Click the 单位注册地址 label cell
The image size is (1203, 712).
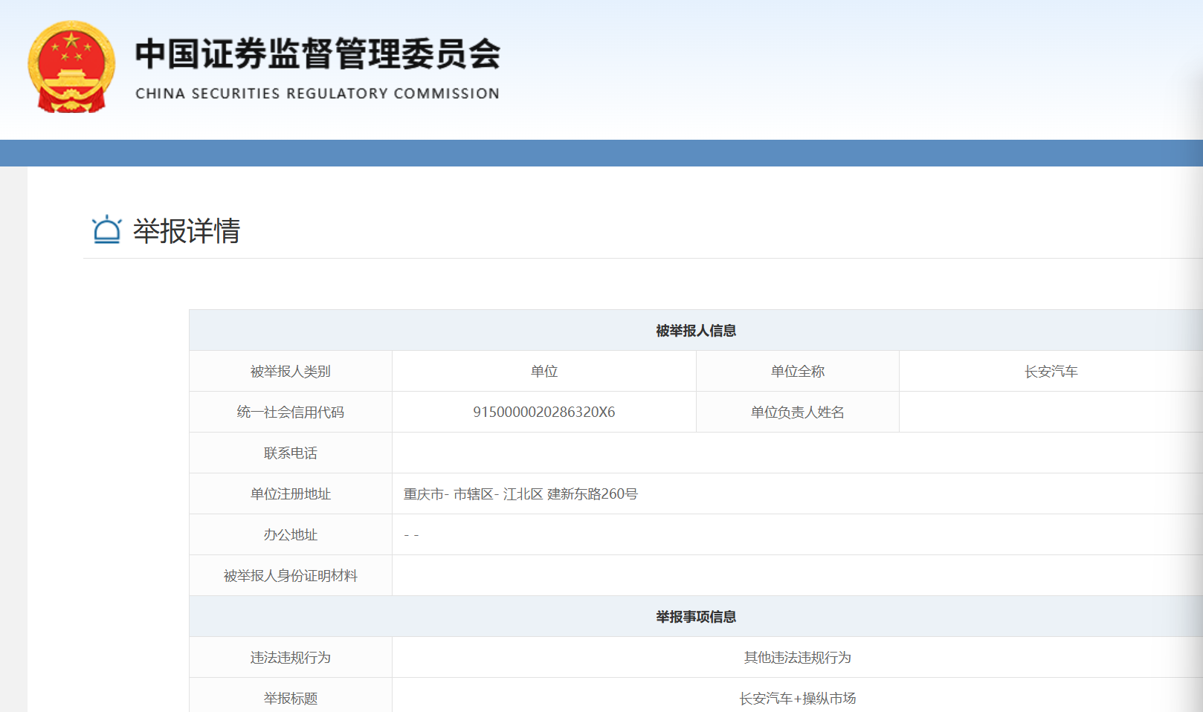pyautogui.click(x=291, y=493)
